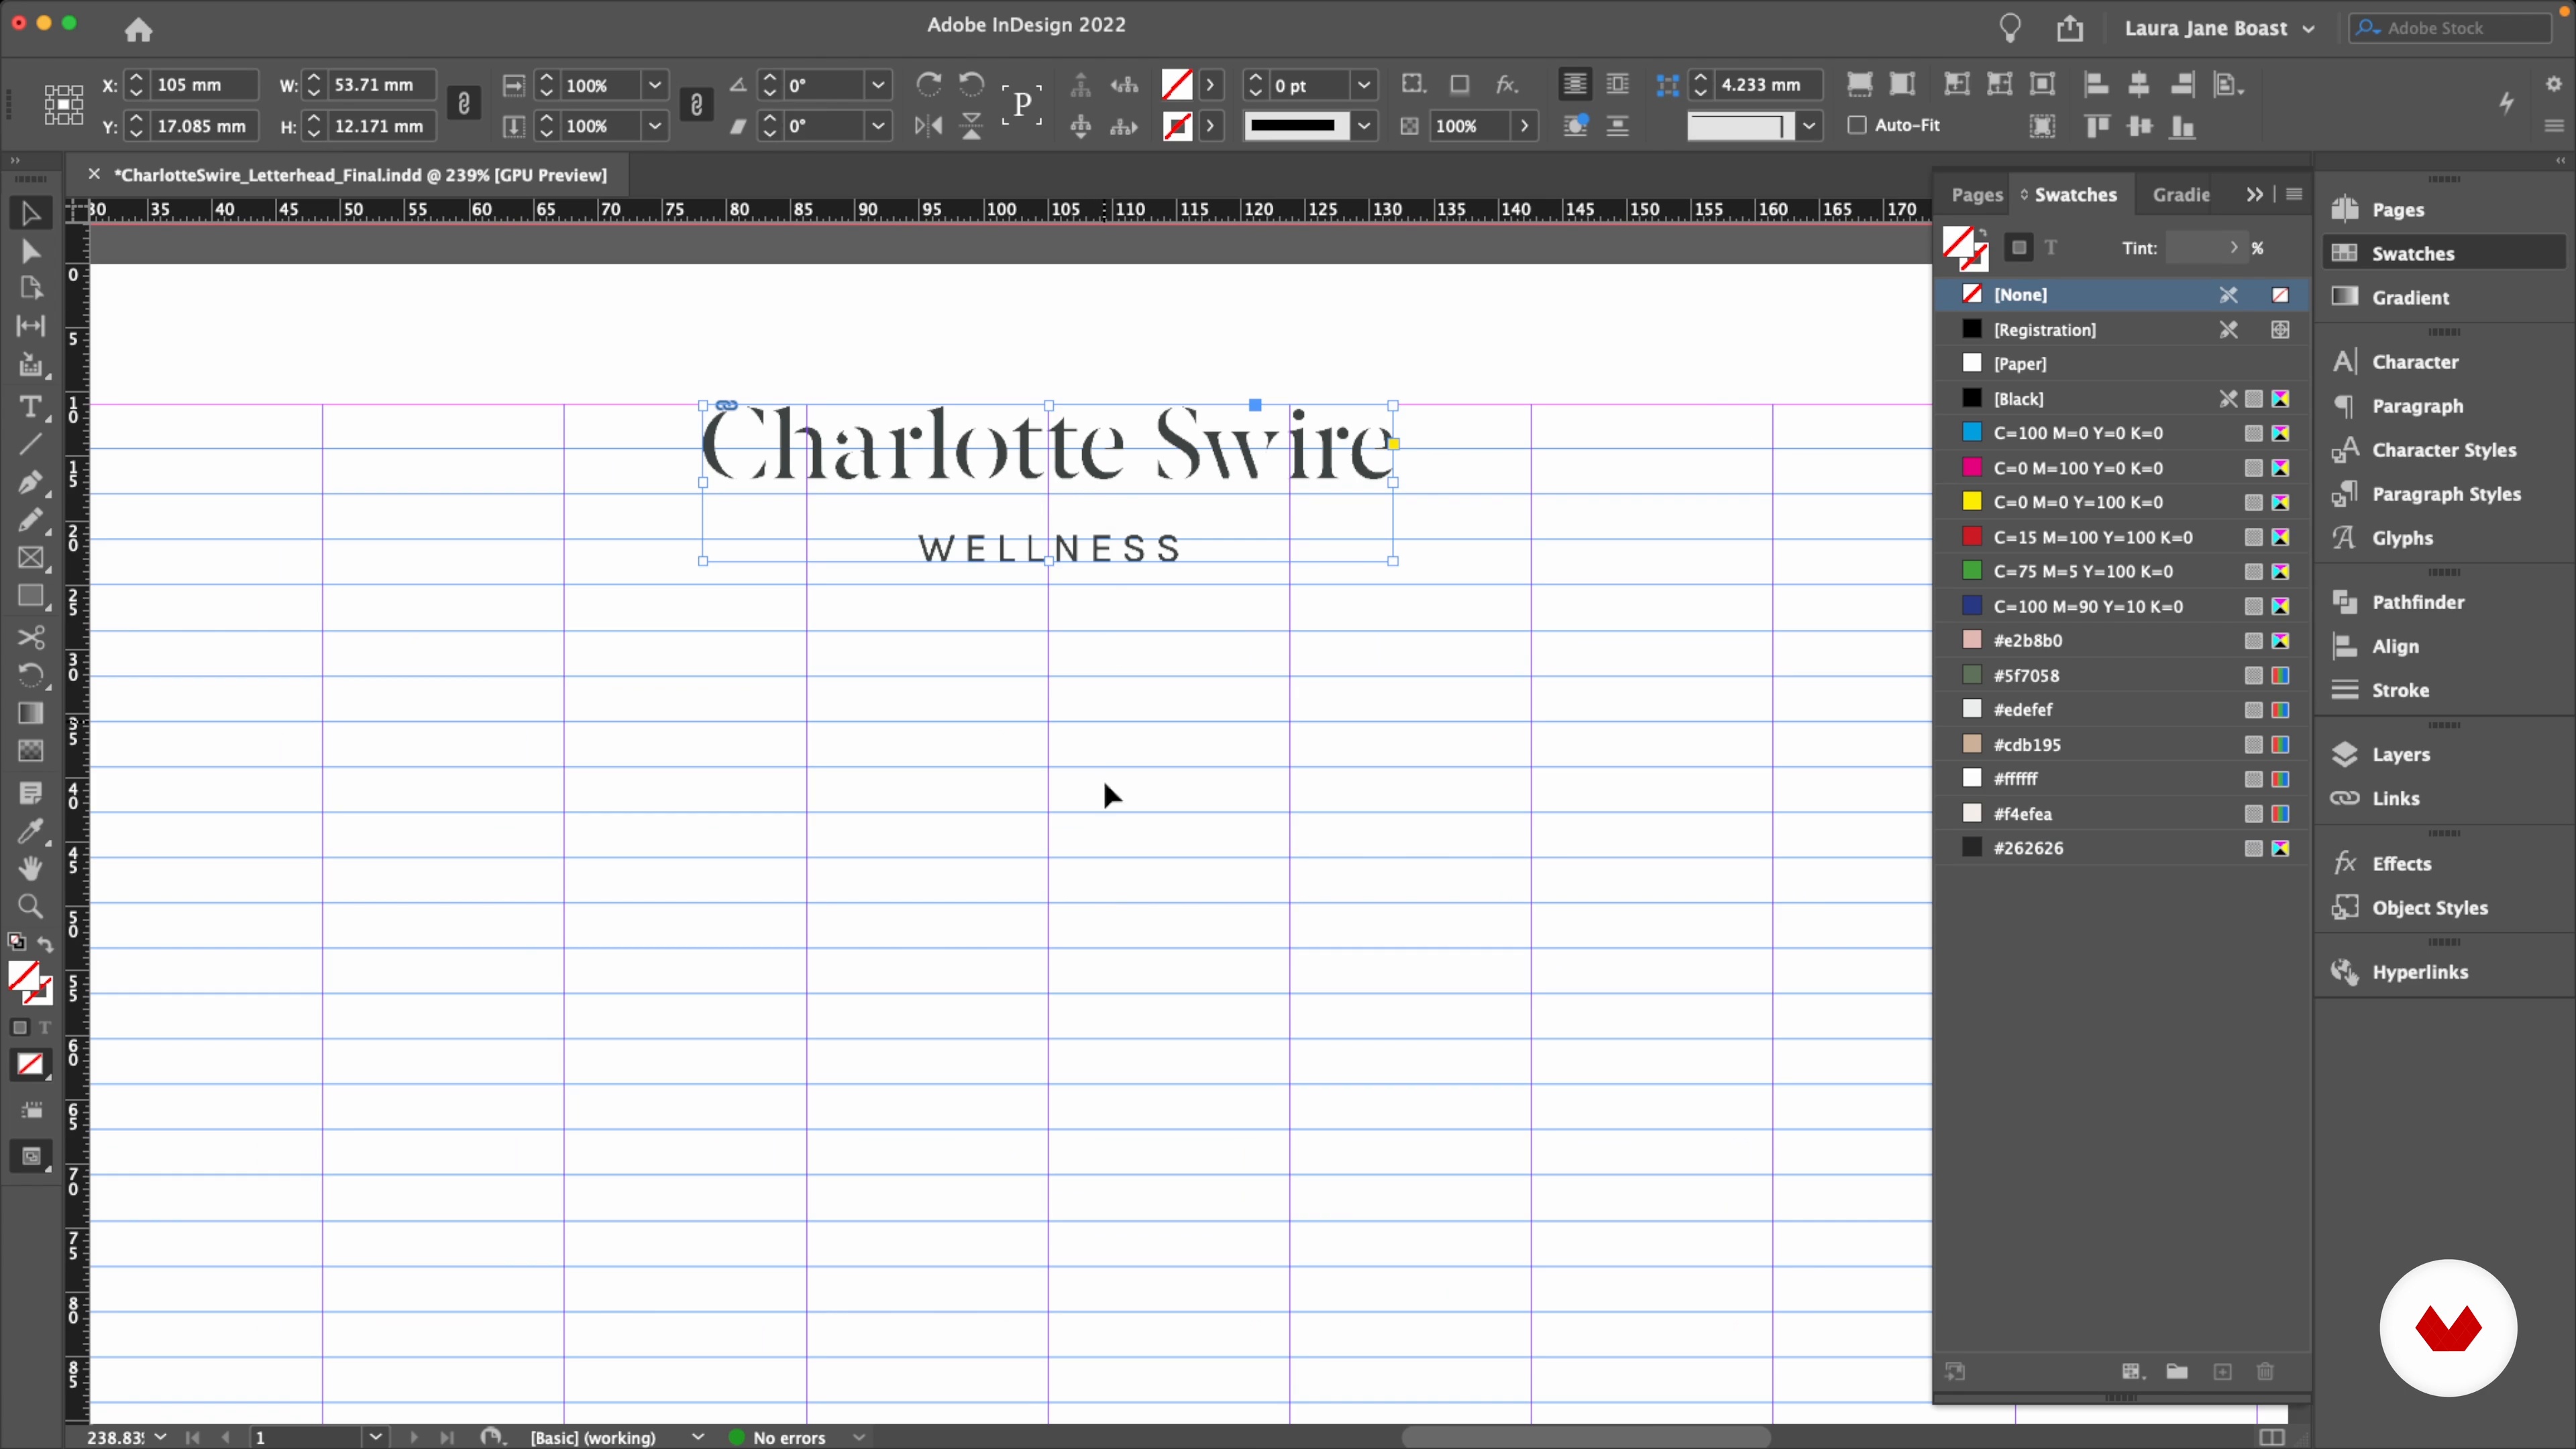Screen dimensions: 2576x1449
Task: Select the Pencil tool
Action: 30,520
